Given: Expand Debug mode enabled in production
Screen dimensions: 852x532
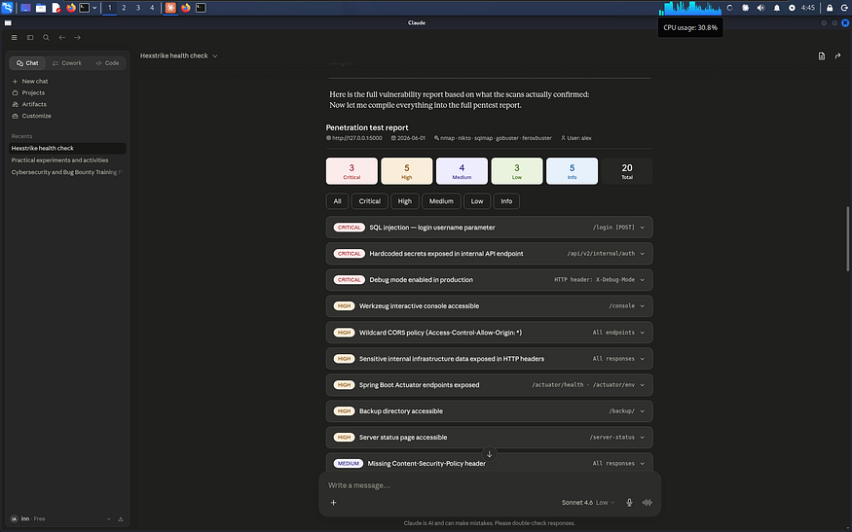Looking at the screenshot, I should 489,280.
